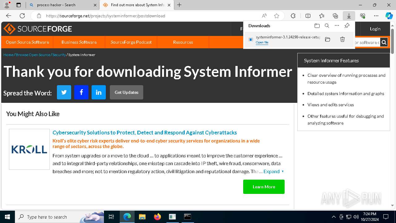396x223 pixels.
Task: Open a new browser tab
Action: pyautogui.click(x=179, y=5)
